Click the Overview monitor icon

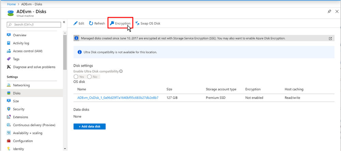tap(9, 35)
